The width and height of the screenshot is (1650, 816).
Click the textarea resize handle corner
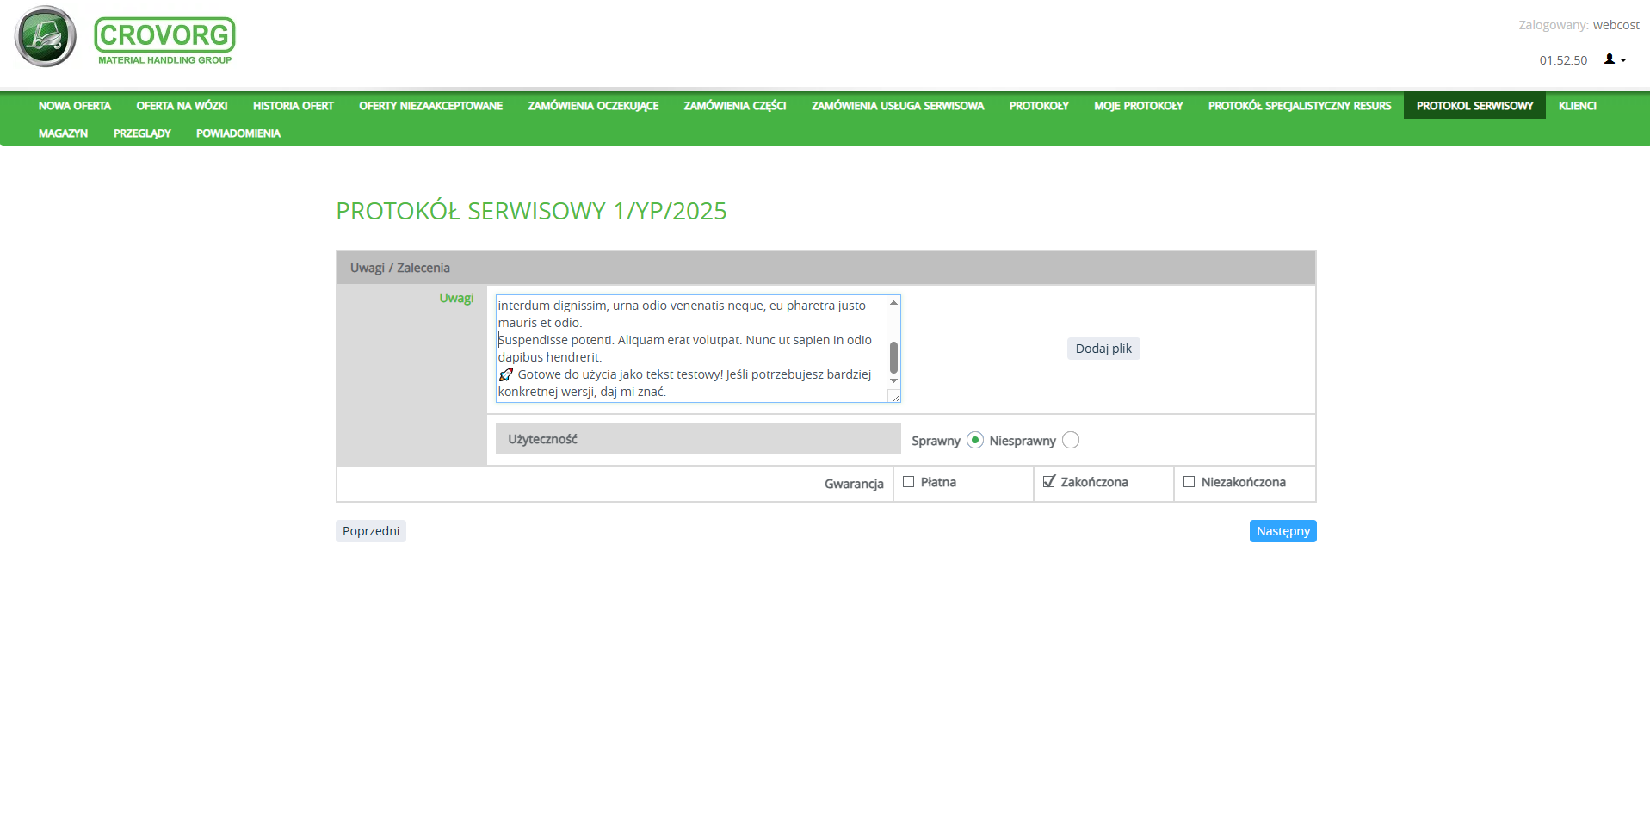pyautogui.click(x=895, y=397)
